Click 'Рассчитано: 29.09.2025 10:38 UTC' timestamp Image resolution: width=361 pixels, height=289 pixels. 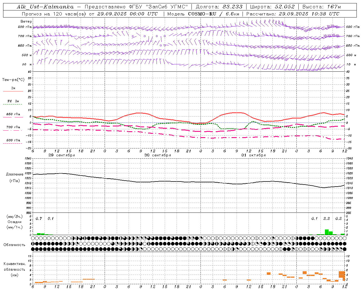point(293,14)
